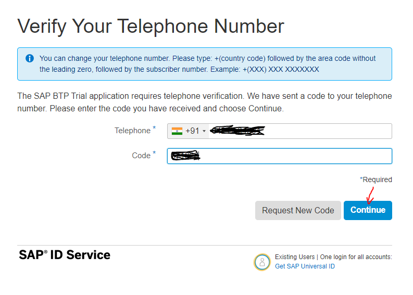This screenshot has width=413, height=295.
Task: Click the SAP Universal ID user icon
Action: pyautogui.click(x=262, y=262)
